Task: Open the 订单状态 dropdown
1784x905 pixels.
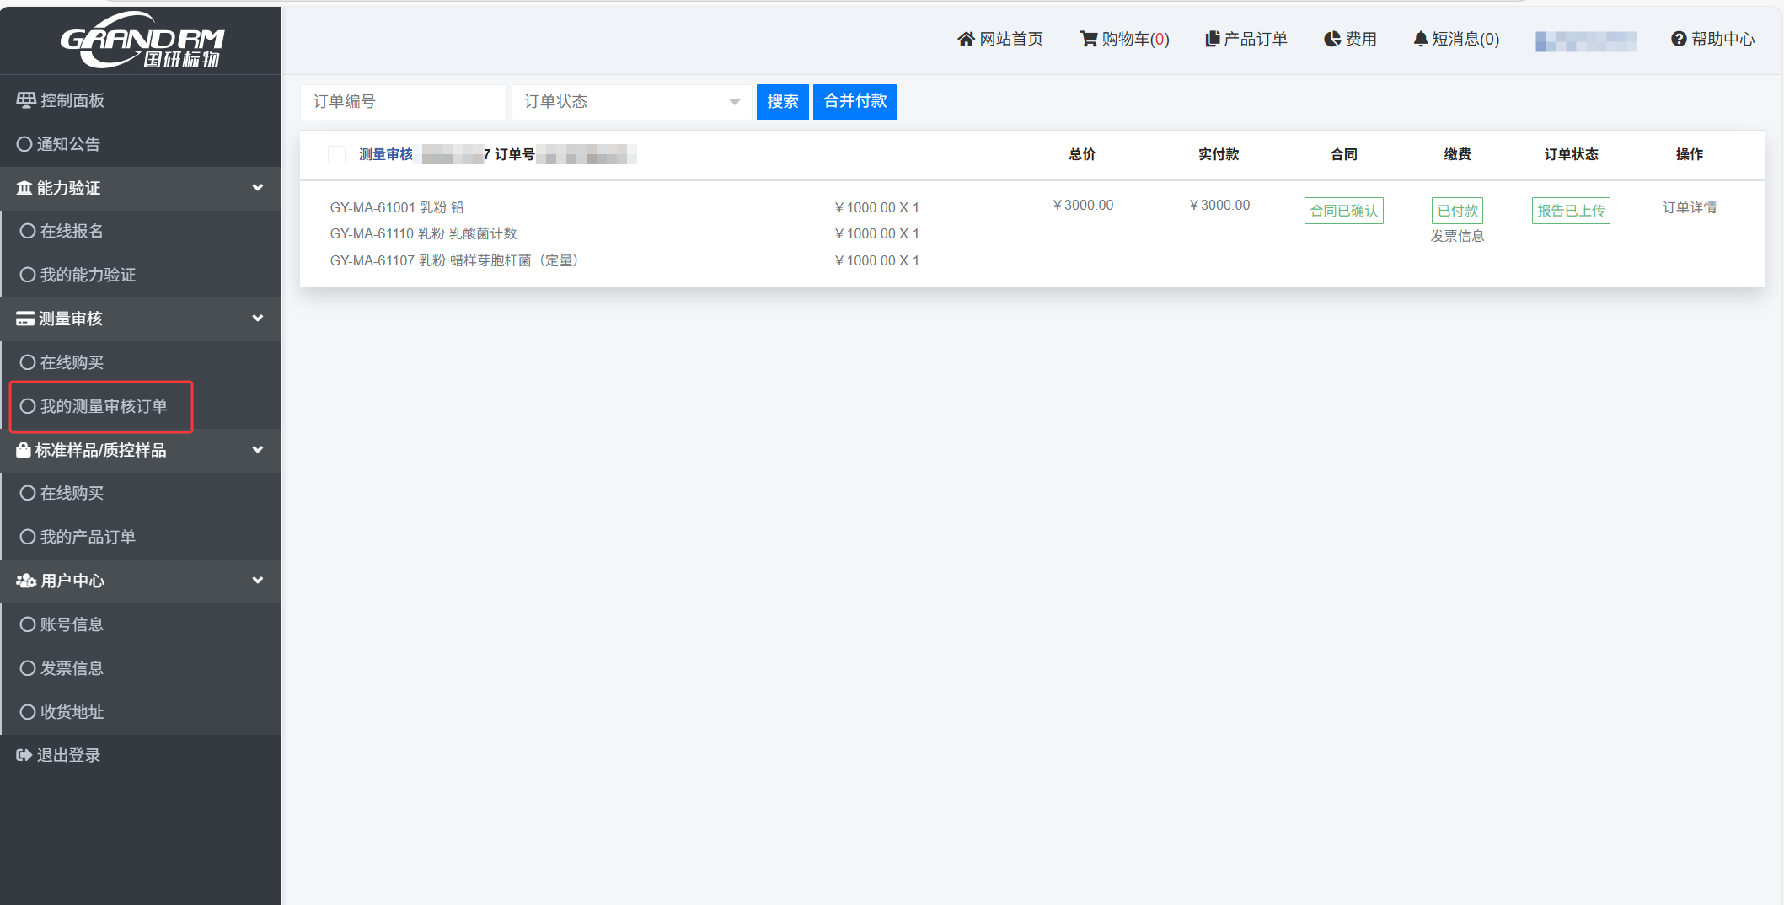Action: click(631, 102)
